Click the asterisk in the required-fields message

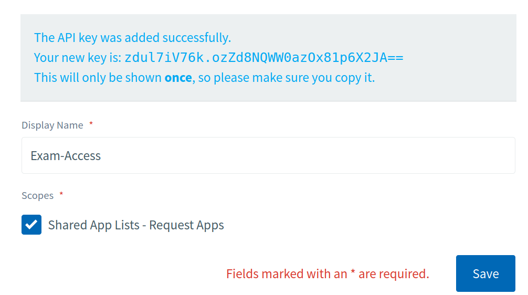(x=353, y=272)
